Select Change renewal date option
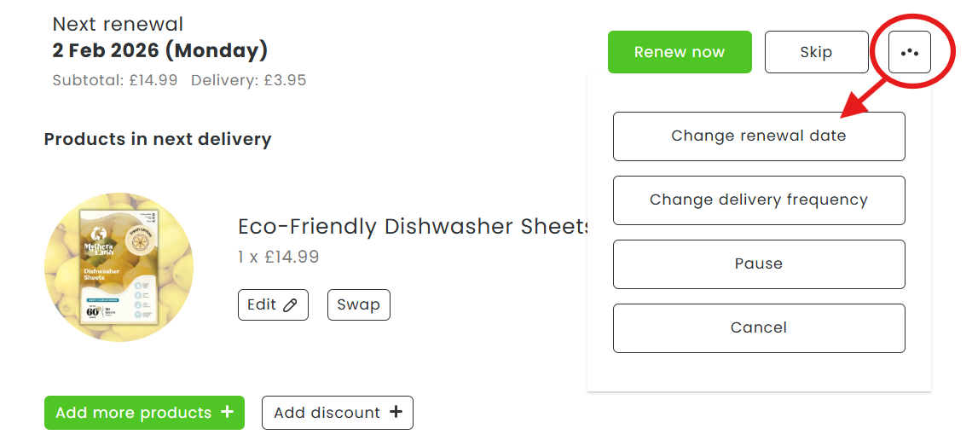972x446 pixels. (x=758, y=136)
